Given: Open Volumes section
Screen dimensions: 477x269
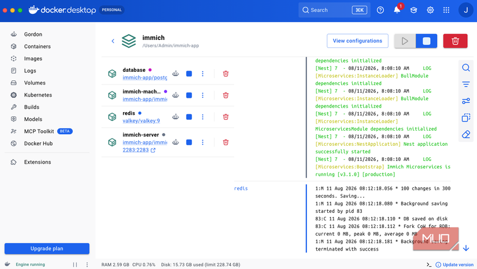Looking at the screenshot, I should (34, 83).
